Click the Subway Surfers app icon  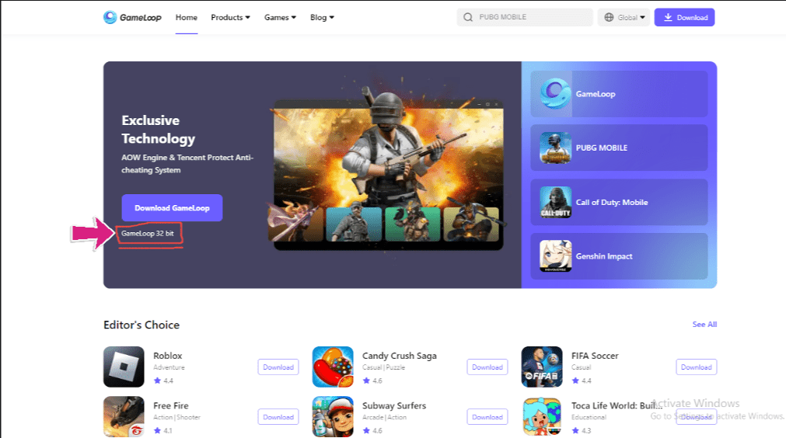pyautogui.click(x=333, y=417)
